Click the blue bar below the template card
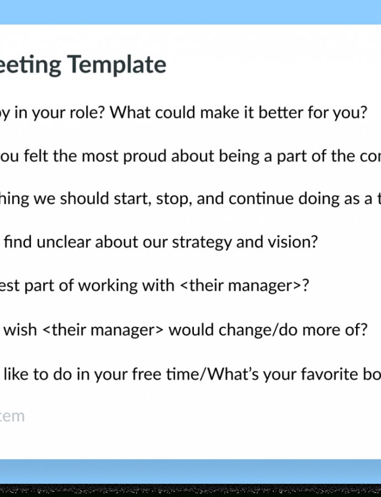 (190, 472)
